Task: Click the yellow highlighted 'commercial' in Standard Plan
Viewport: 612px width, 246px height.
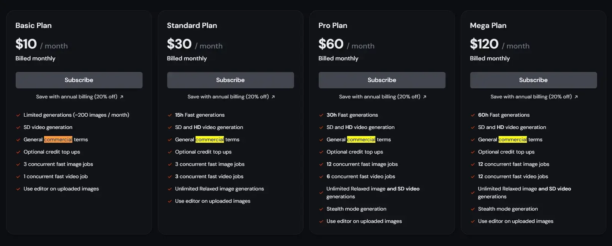Action: (x=210, y=139)
